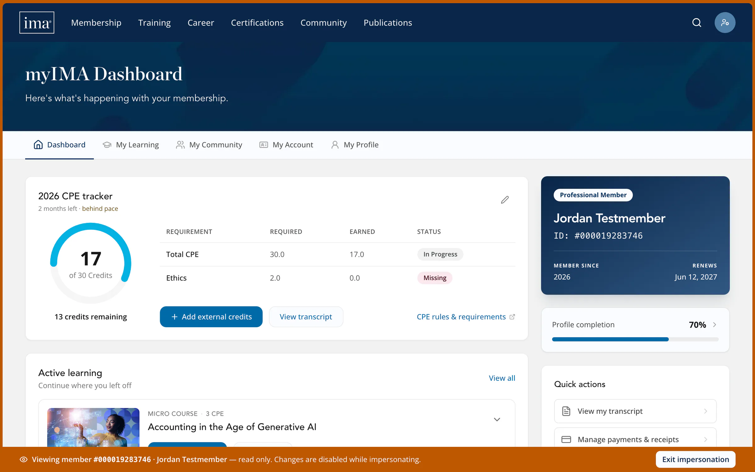Screen dimensions: 755x472
Task: Click the course title Accounting in the Age of Generative AI
Action: pos(232,427)
